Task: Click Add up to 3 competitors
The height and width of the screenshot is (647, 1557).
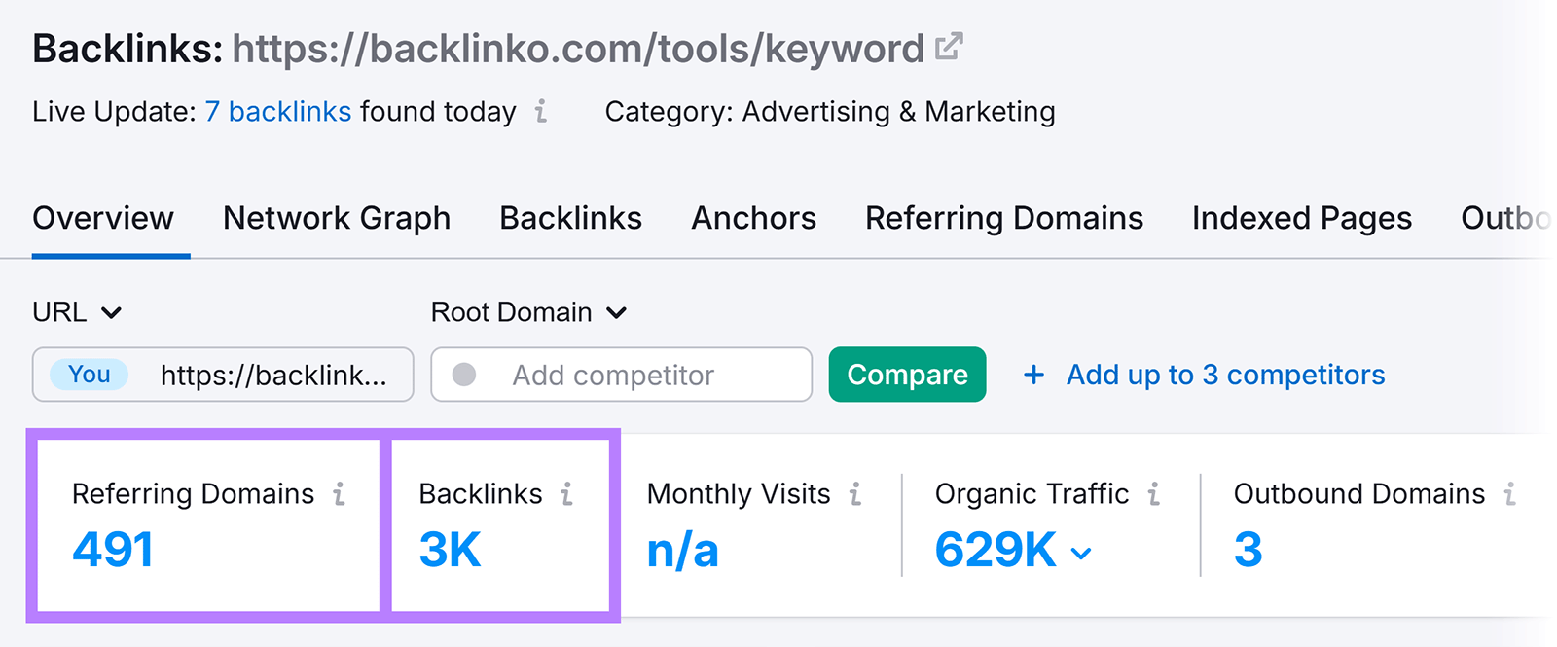Action: pyautogui.click(x=1224, y=375)
